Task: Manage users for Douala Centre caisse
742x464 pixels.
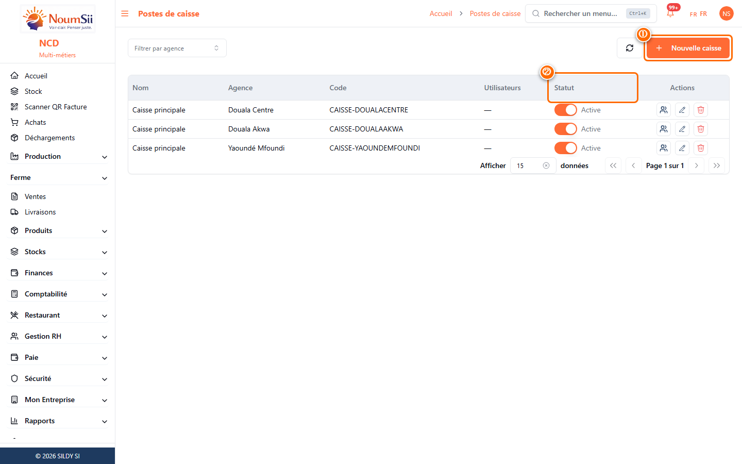Action: pyautogui.click(x=664, y=110)
